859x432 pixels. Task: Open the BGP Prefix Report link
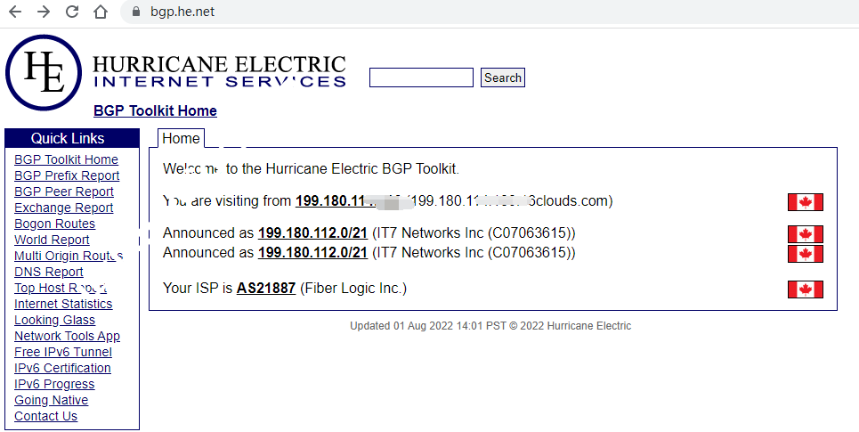pyautogui.click(x=67, y=176)
